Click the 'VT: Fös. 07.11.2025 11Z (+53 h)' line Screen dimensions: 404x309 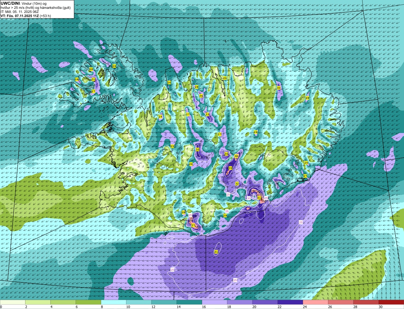click(x=26, y=16)
